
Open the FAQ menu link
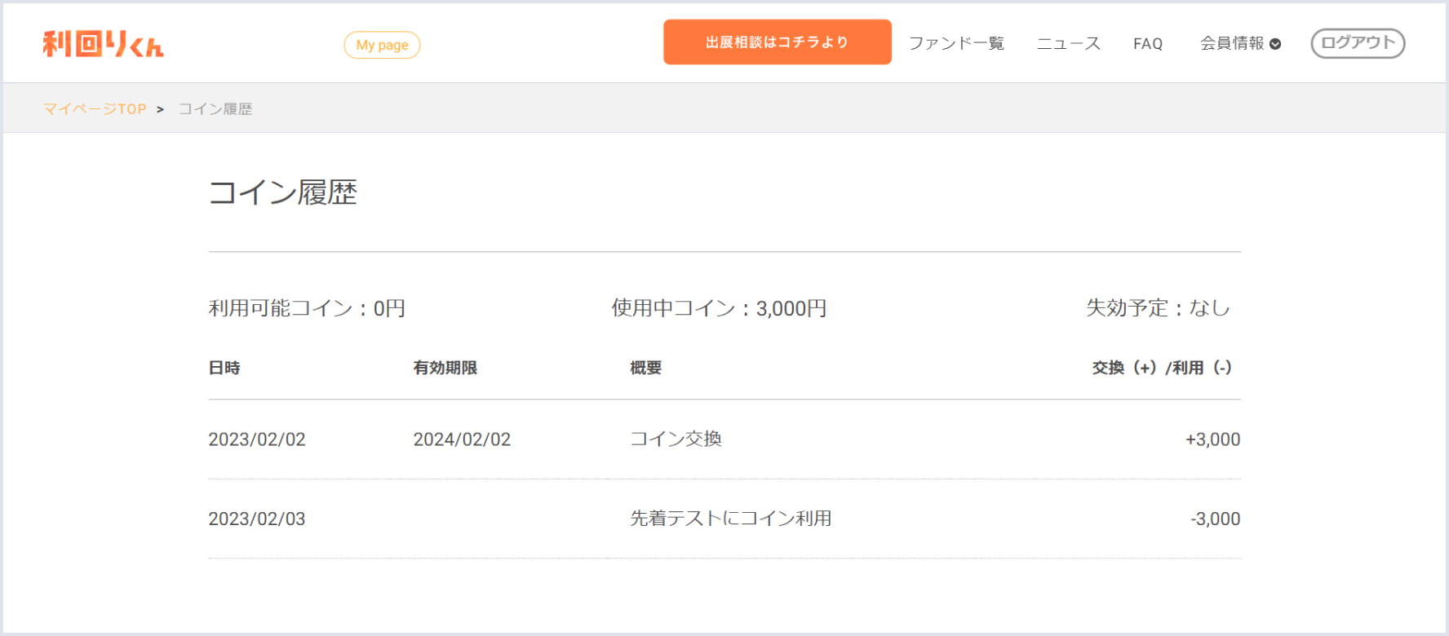pos(1148,44)
